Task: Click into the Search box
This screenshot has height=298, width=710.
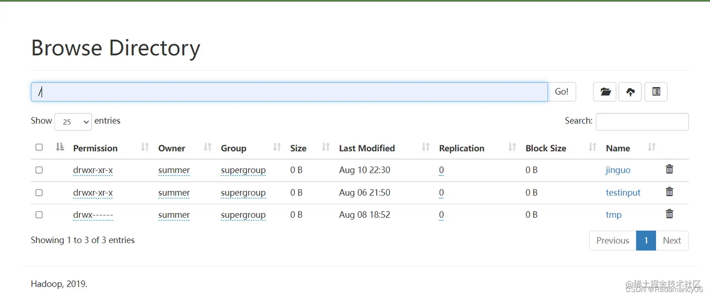Action: click(642, 122)
